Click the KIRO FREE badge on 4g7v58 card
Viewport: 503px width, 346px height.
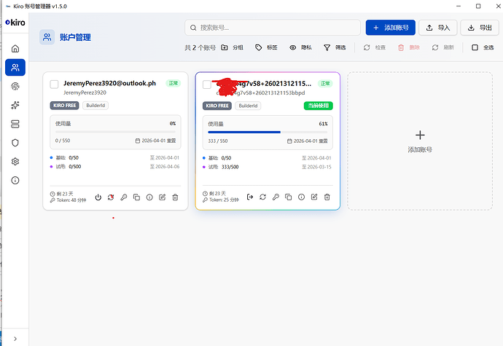pyautogui.click(x=217, y=106)
